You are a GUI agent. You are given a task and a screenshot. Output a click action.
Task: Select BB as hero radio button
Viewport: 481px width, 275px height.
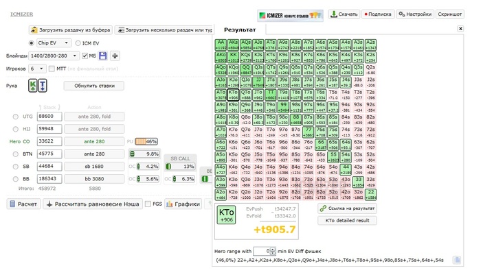click(16, 179)
